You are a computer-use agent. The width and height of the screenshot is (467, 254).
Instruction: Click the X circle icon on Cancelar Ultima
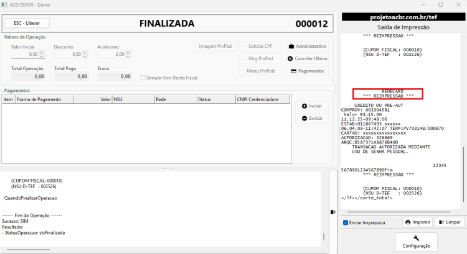[x=290, y=58]
